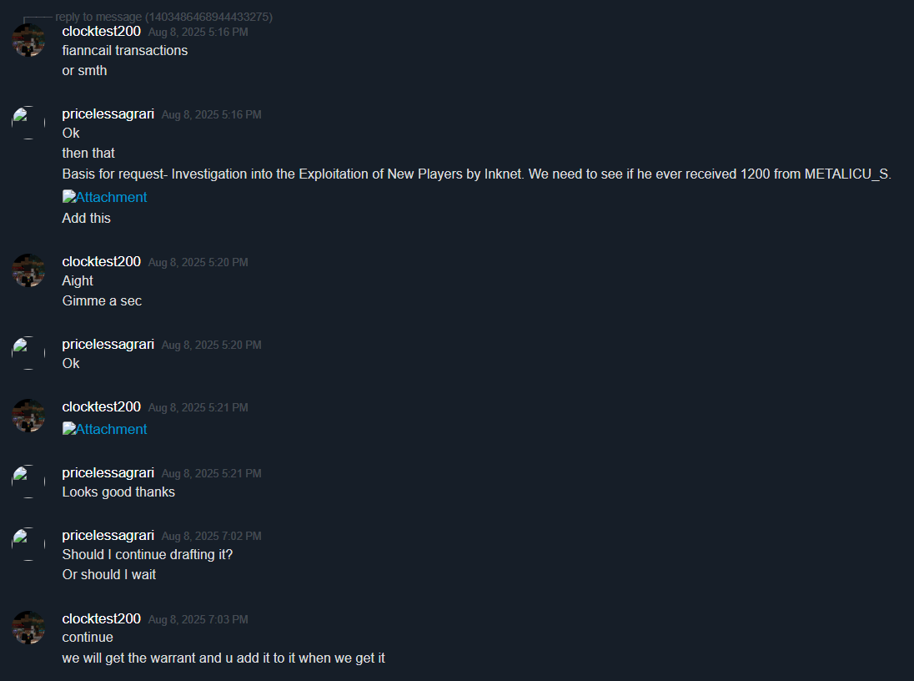The width and height of the screenshot is (914, 681).
Task: Click the 'Basis for request' message text
Action: (477, 174)
